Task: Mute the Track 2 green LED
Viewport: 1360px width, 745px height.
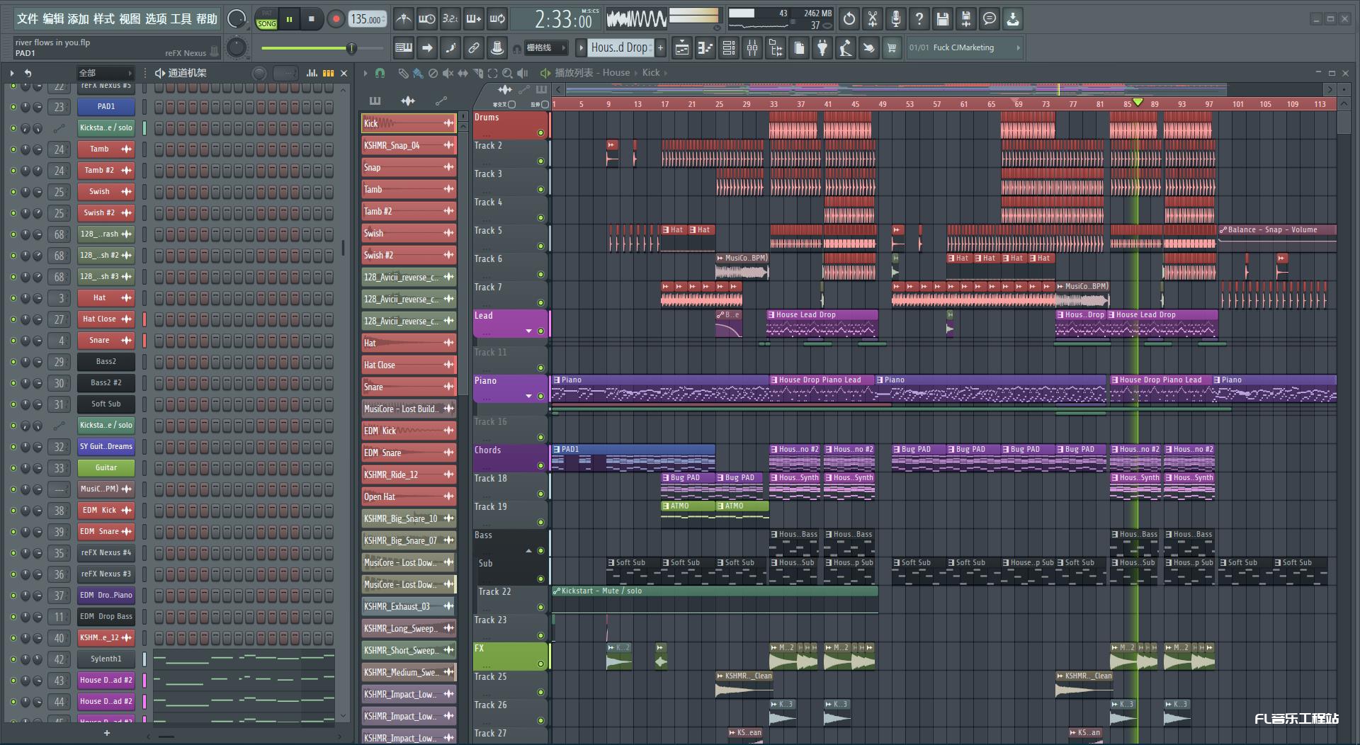Action: click(540, 161)
